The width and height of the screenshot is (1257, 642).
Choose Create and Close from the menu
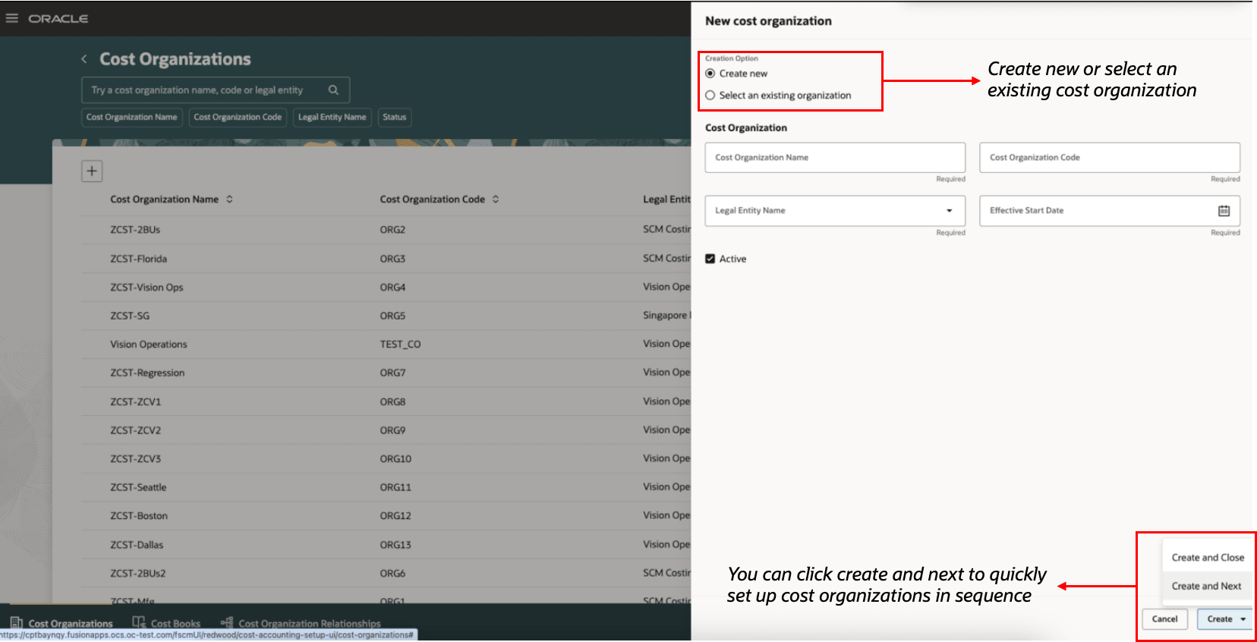point(1208,558)
